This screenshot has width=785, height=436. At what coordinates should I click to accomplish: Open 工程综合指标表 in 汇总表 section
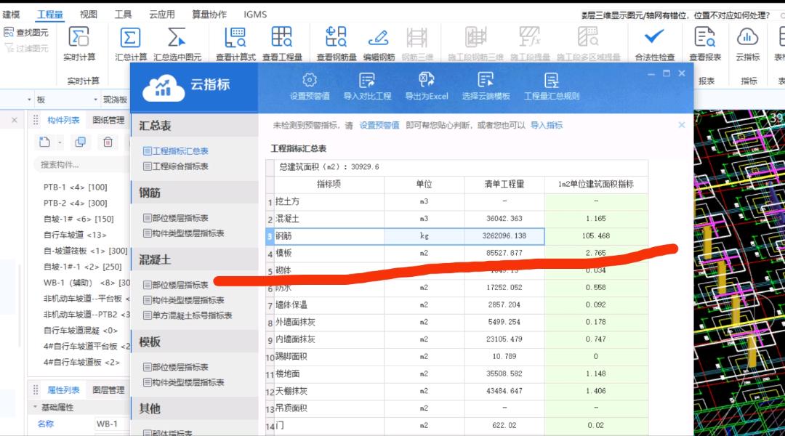pos(176,166)
